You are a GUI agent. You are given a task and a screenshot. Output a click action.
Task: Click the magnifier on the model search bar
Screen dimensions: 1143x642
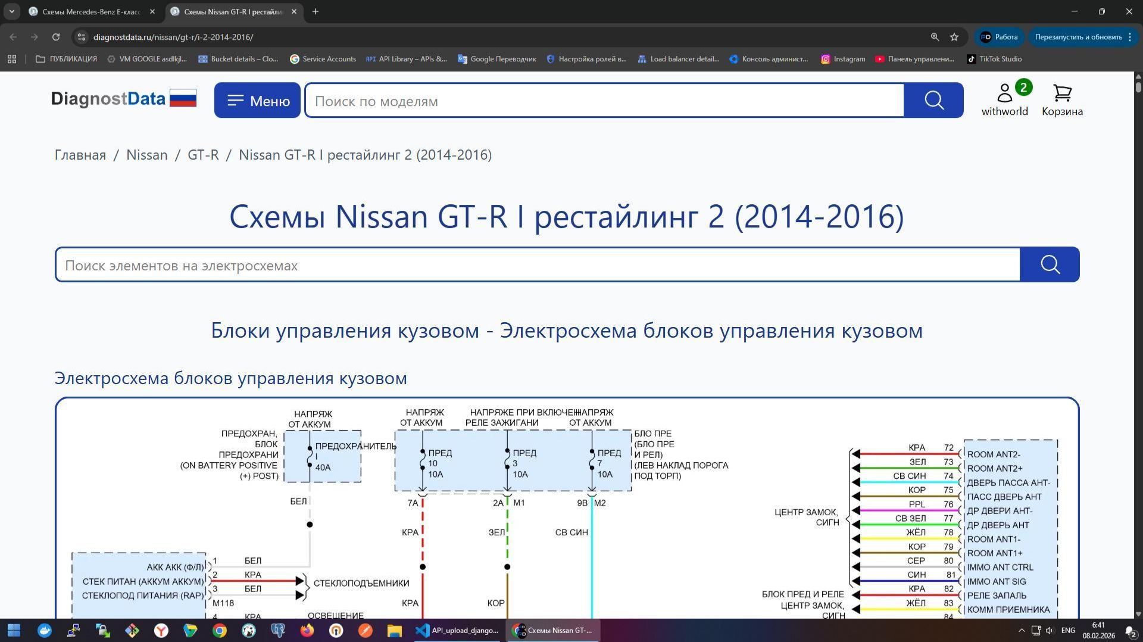coord(933,100)
